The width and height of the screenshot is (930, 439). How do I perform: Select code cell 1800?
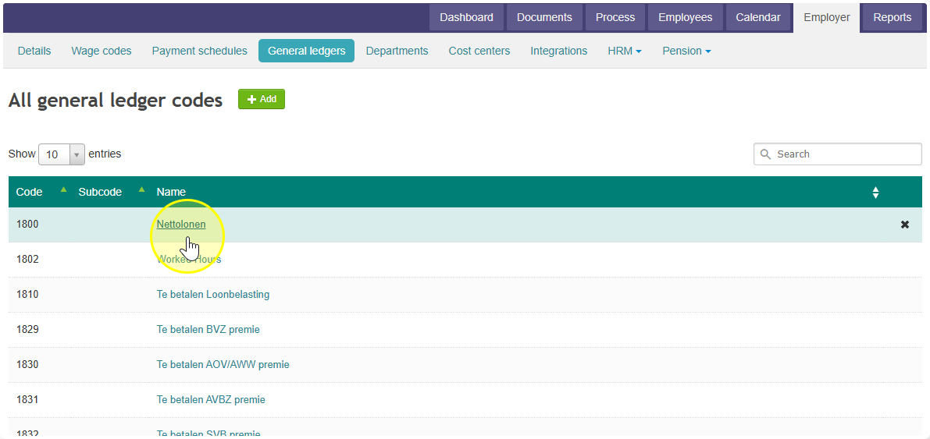[27, 225]
